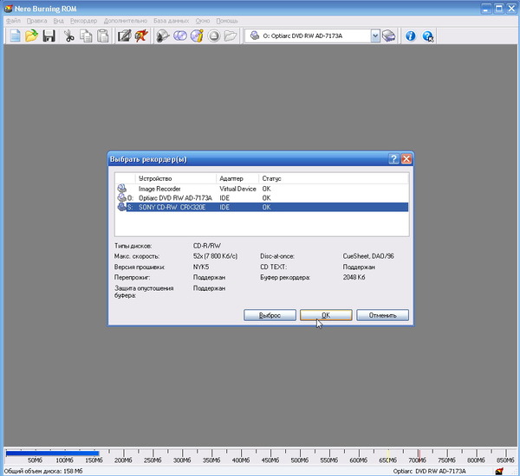Open the База данных menu
Screen dimensions: 520x476
(171, 21)
